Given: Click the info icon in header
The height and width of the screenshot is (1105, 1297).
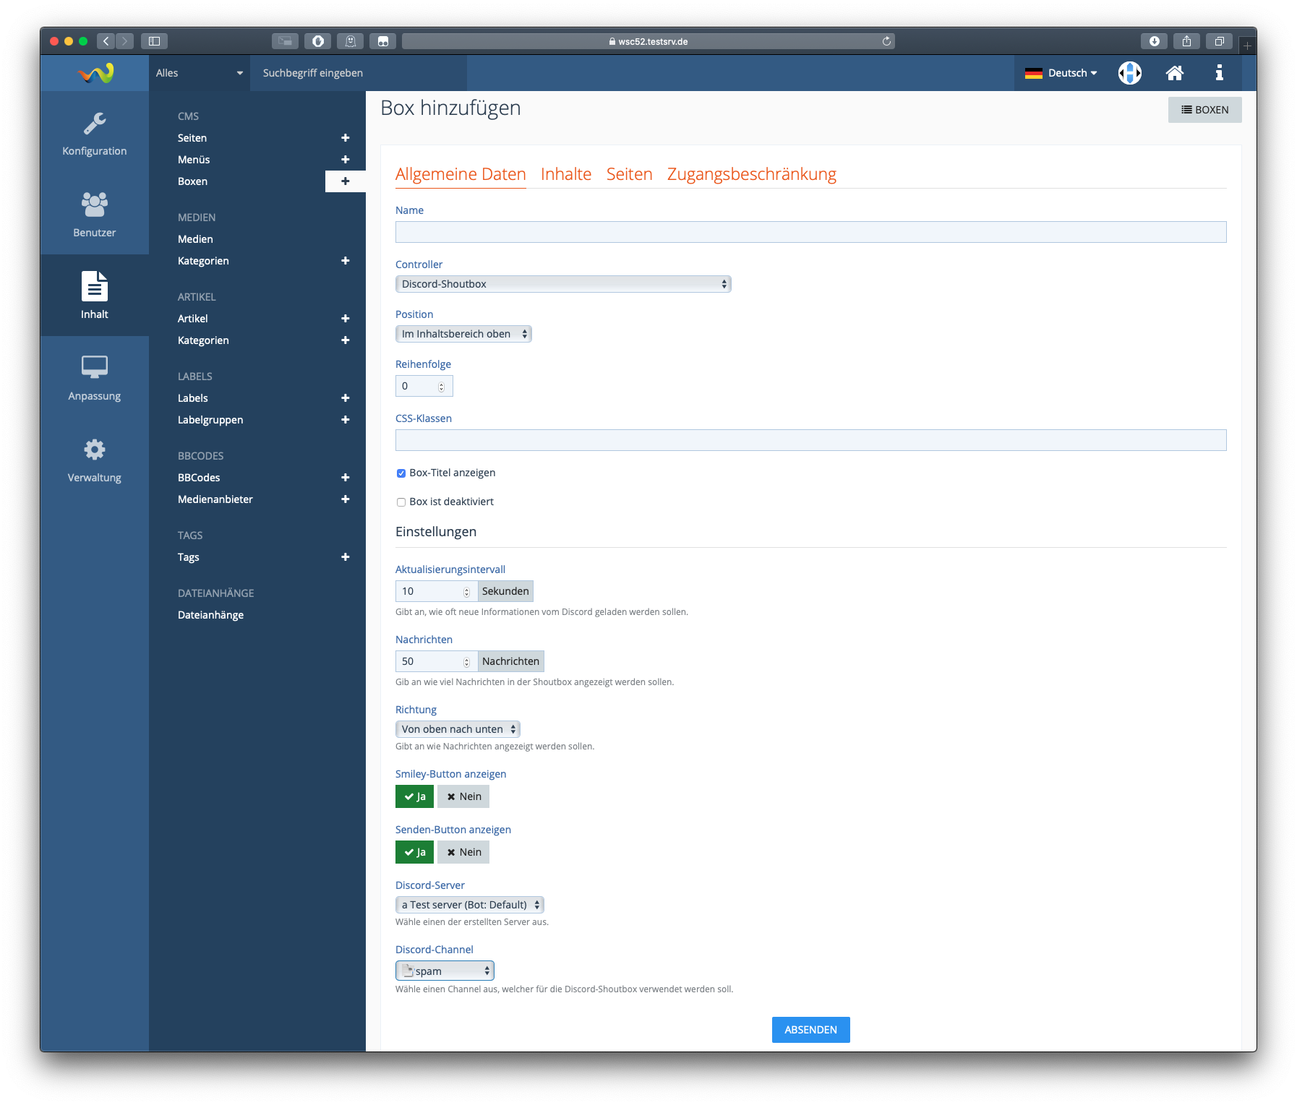Looking at the screenshot, I should click(1219, 73).
